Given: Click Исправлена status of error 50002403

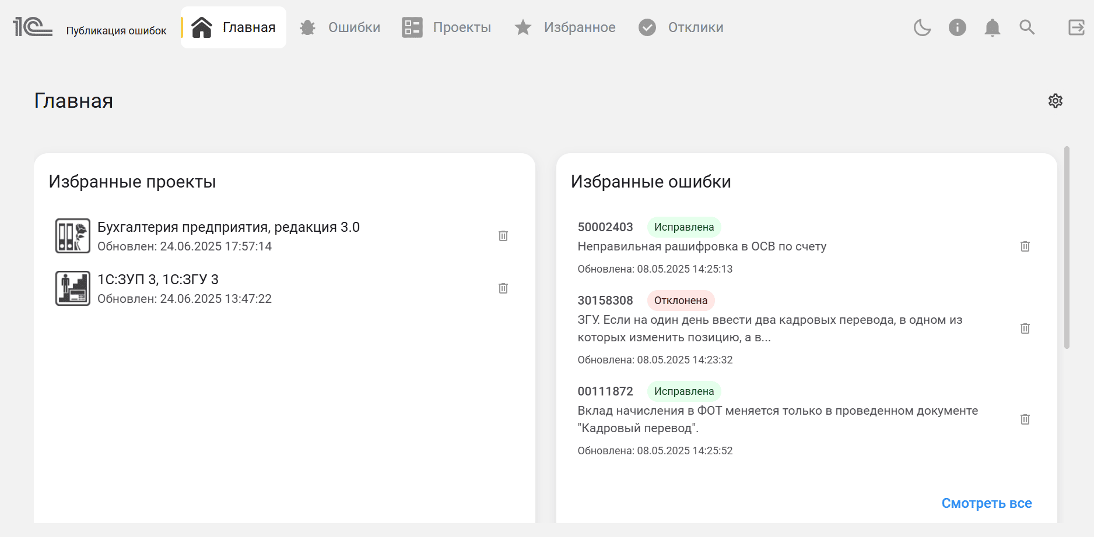Looking at the screenshot, I should tap(684, 227).
